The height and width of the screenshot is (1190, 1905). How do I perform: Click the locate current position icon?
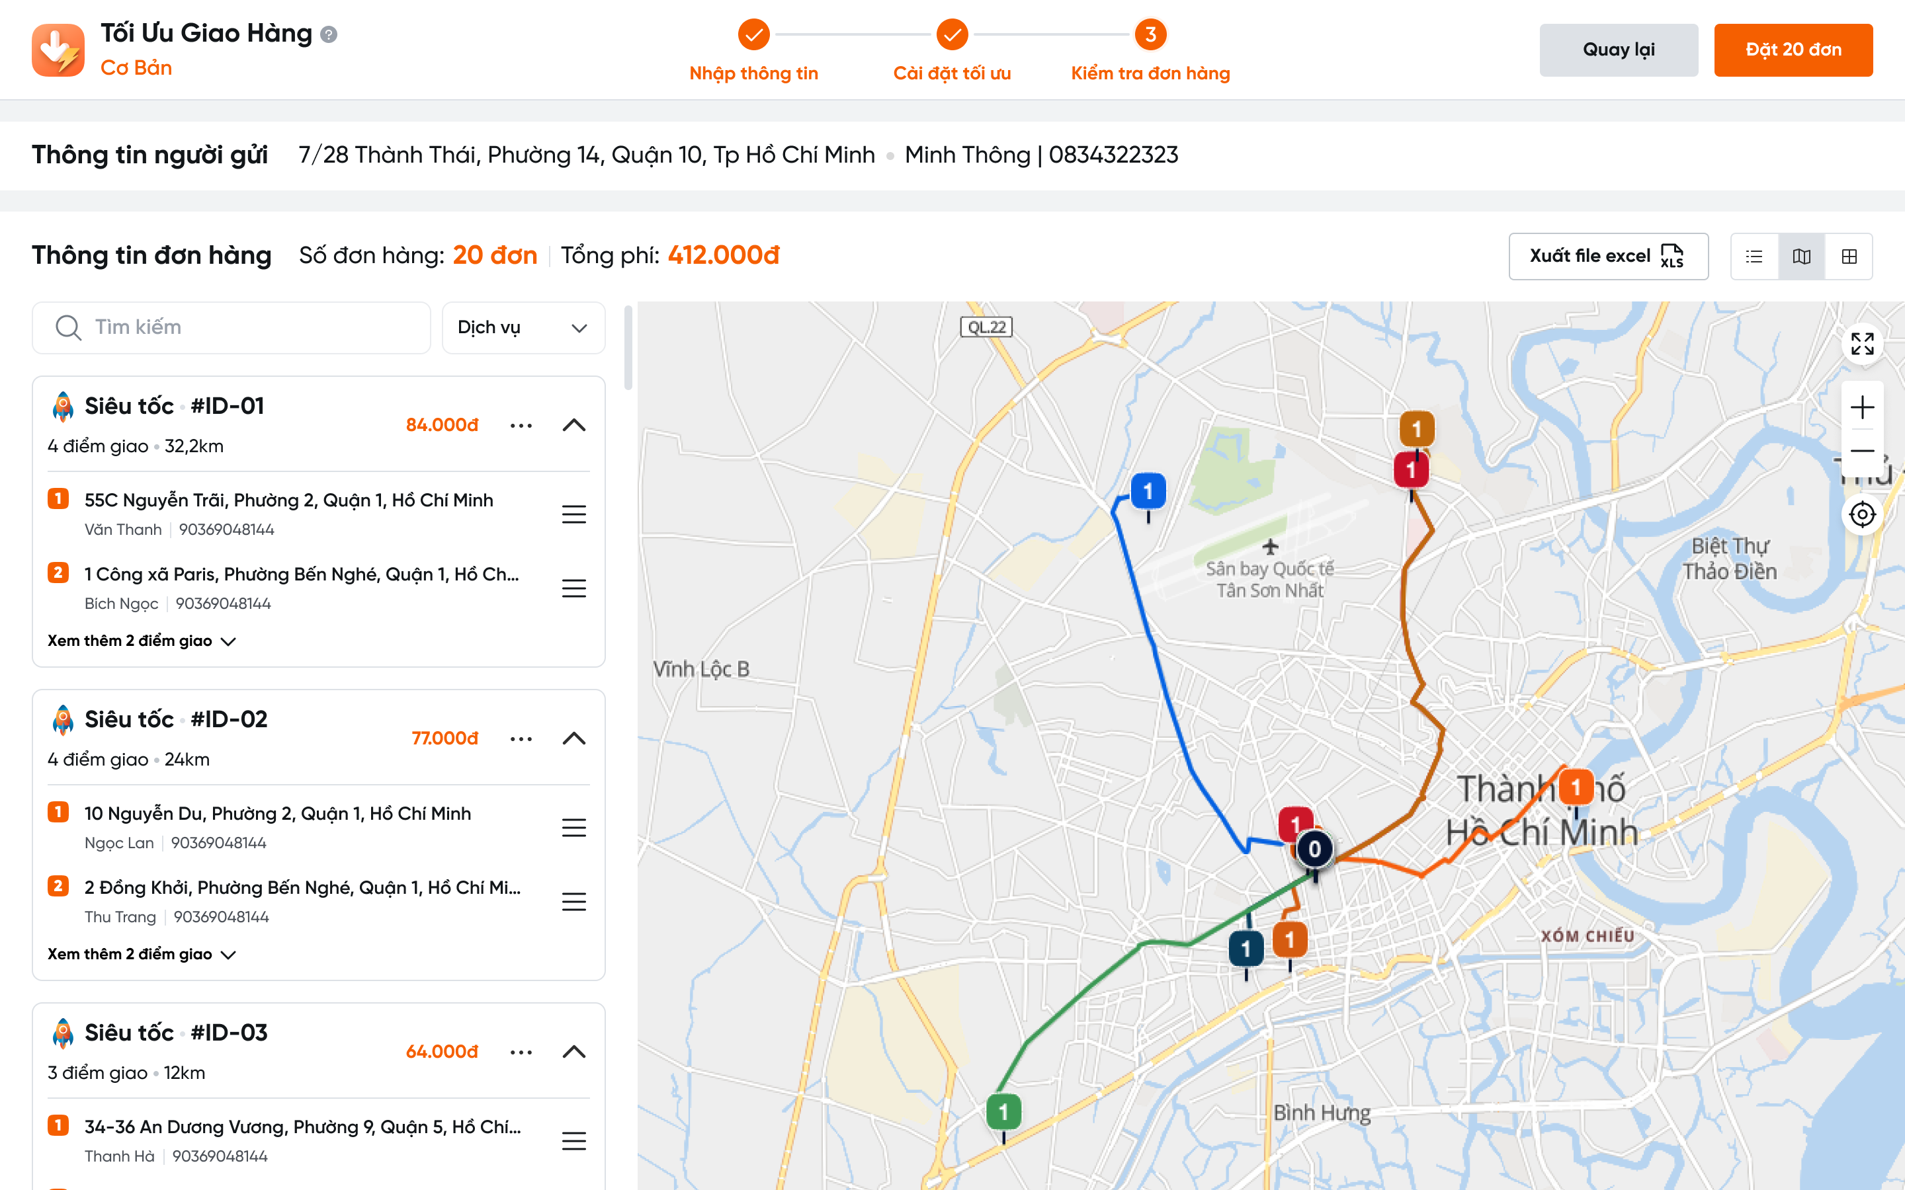(1862, 515)
